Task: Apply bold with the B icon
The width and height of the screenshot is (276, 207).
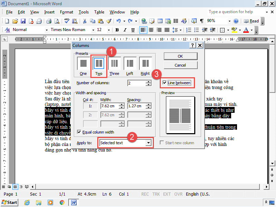Action: 117,30
